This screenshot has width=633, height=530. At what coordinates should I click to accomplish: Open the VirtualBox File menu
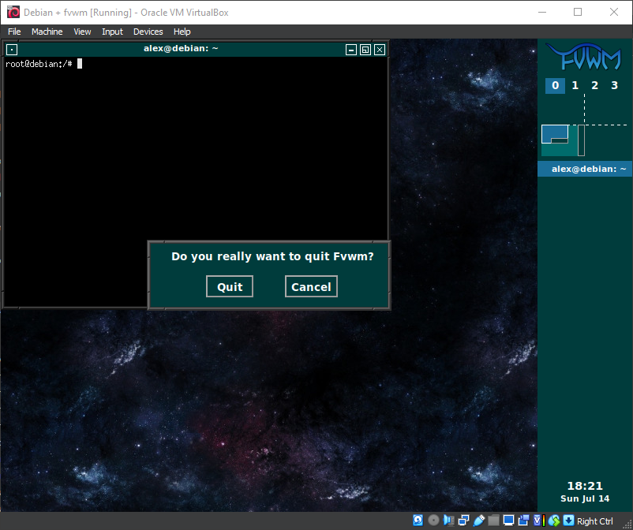click(x=14, y=32)
